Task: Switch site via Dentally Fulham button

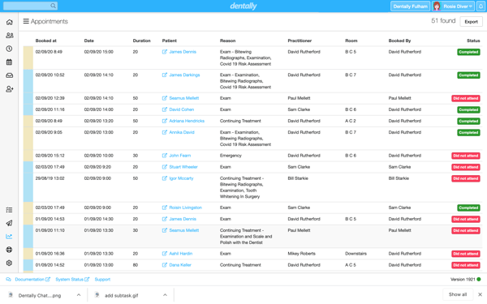Action: 410,6
